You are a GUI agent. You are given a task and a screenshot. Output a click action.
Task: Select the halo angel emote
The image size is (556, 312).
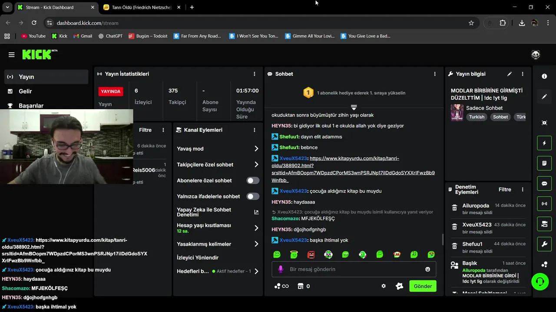tap(294, 254)
